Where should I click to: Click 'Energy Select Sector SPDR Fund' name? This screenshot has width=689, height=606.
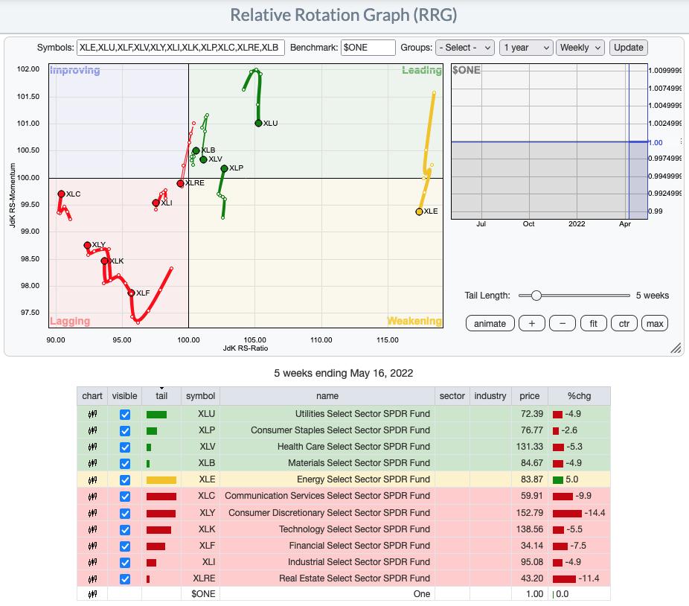coord(363,479)
